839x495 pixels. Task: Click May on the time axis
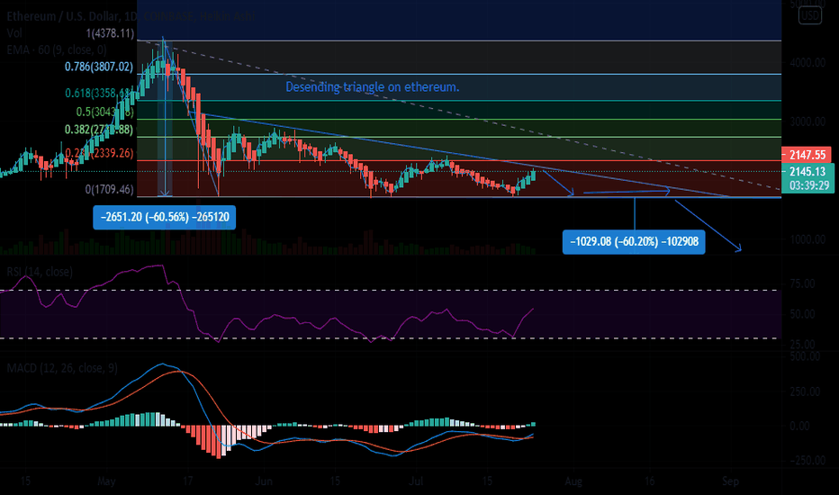(106, 481)
